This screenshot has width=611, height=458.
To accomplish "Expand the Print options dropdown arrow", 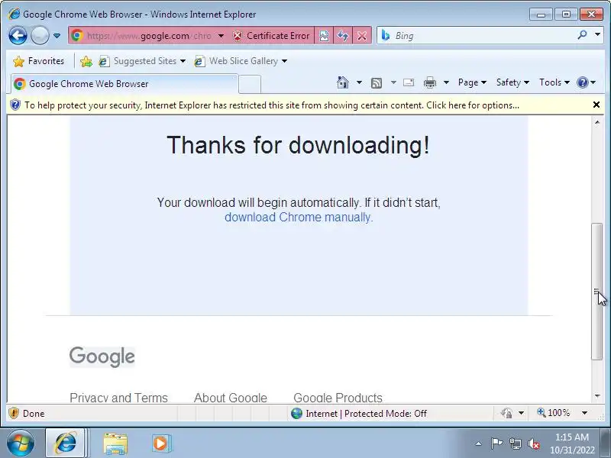I will 447,82.
